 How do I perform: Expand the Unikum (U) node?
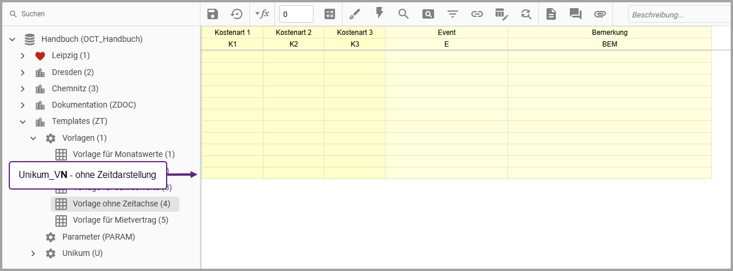pyautogui.click(x=33, y=254)
